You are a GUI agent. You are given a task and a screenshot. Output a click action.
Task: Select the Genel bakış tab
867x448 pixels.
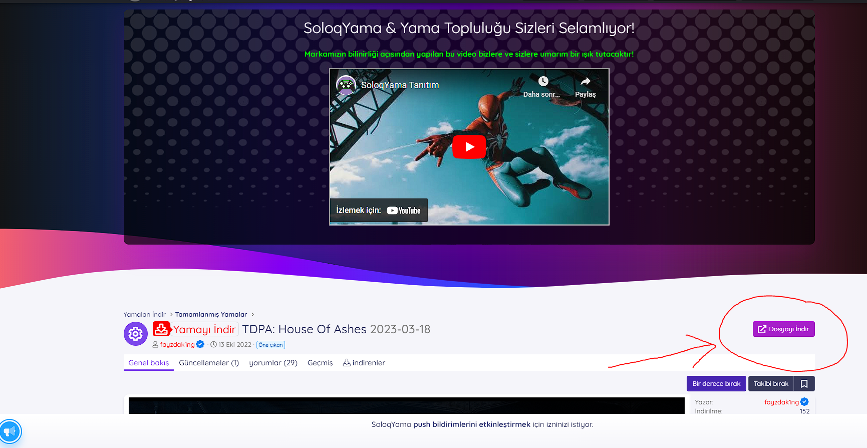click(x=149, y=363)
